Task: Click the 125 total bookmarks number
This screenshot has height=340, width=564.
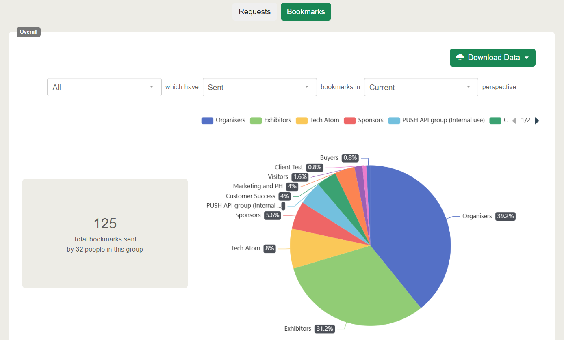Action: pyautogui.click(x=105, y=224)
